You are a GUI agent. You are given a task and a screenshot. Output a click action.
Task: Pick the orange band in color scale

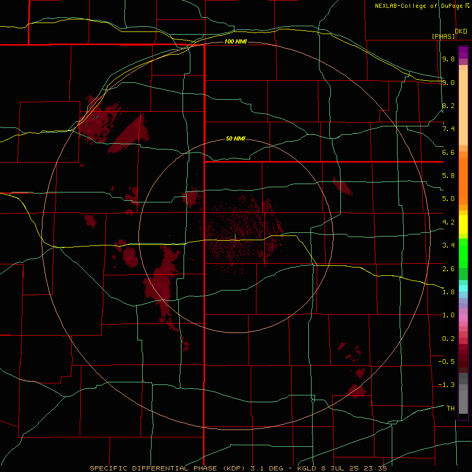tap(463, 181)
